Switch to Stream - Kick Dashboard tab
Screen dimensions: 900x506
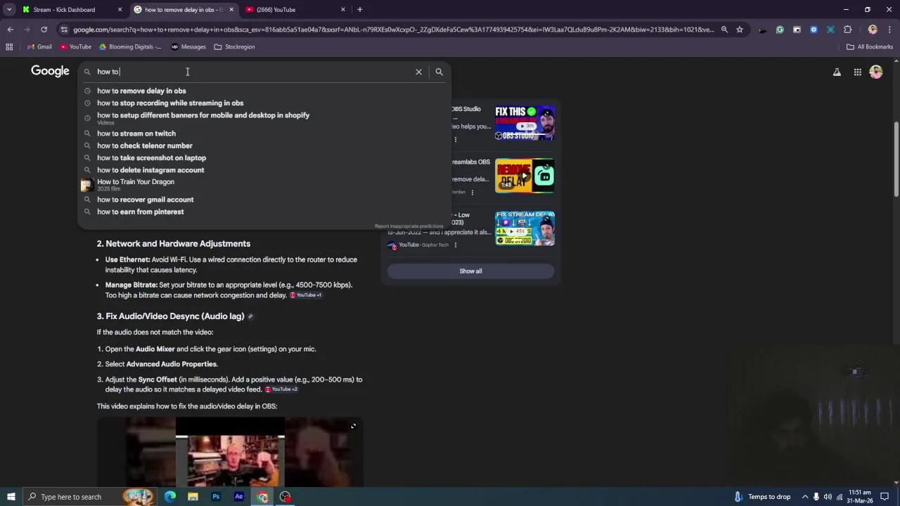point(63,10)
